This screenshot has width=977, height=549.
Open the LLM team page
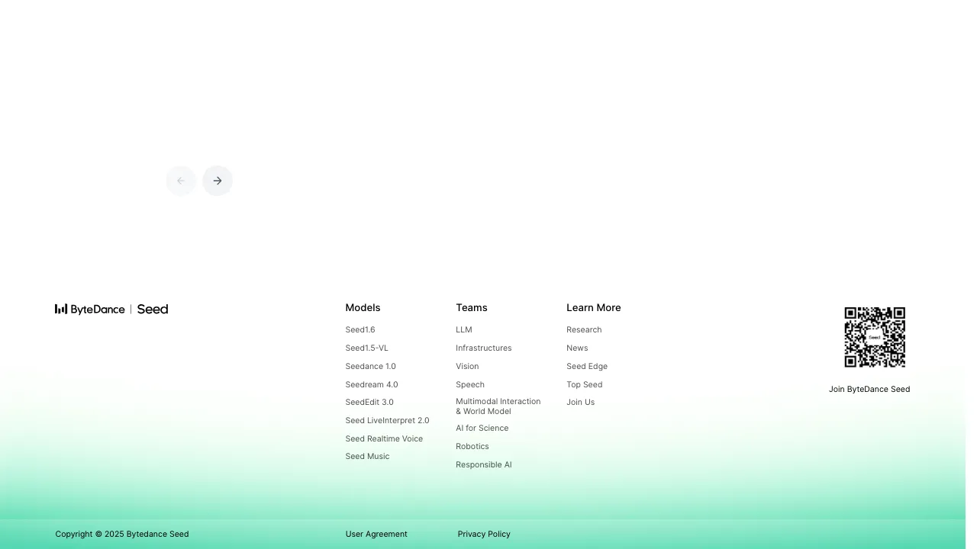point(464,329)
